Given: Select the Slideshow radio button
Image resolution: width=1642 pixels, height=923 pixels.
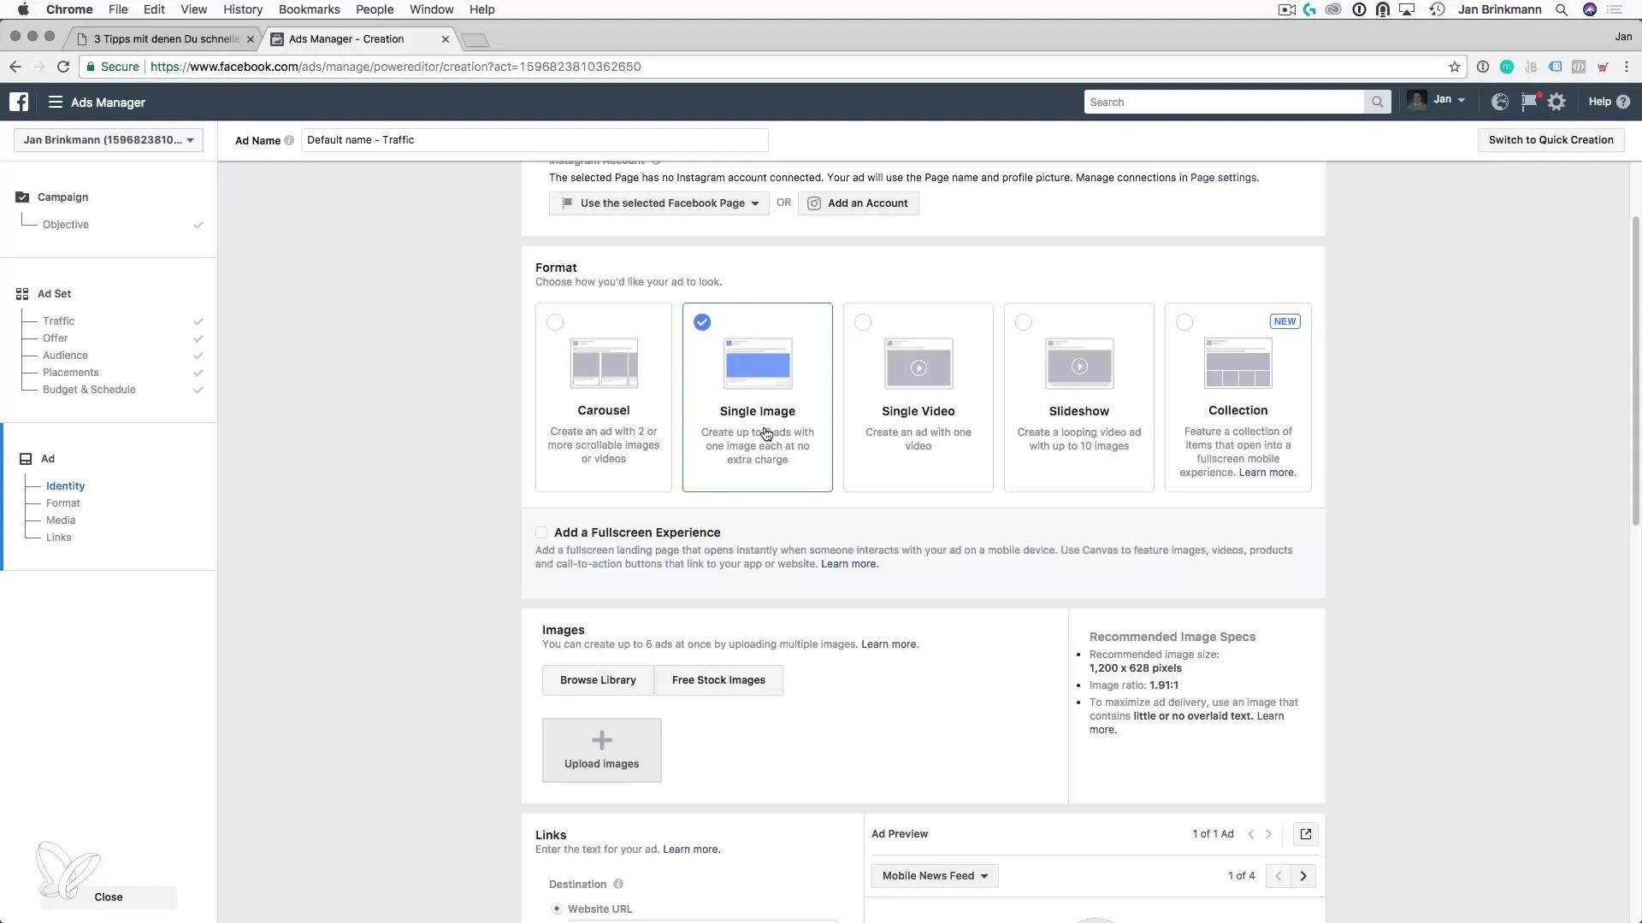Looking at the screenshot, I should tap(1024, 322).
